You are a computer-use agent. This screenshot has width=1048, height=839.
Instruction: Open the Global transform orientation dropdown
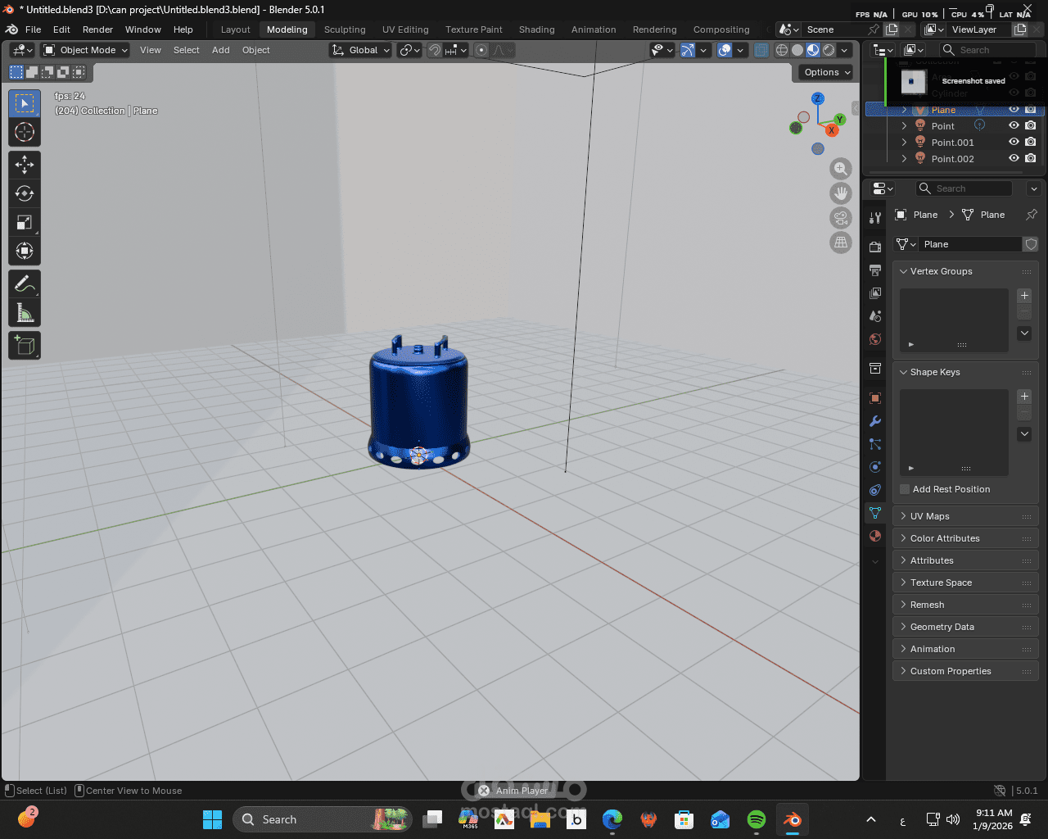(361, 50)
